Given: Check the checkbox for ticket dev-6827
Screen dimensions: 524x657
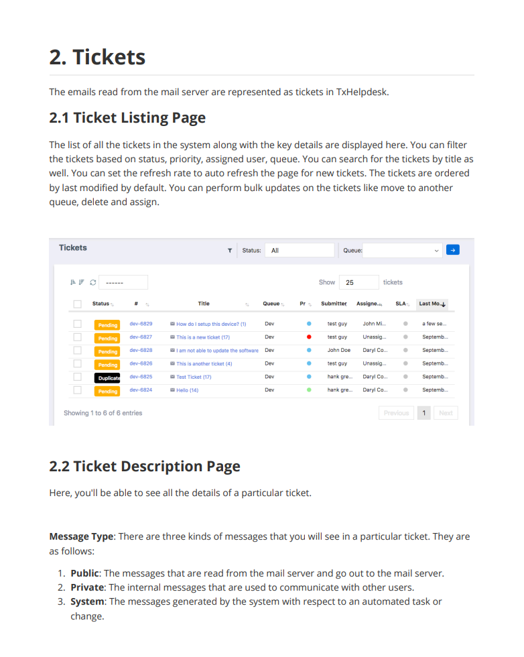Looking at the screenshot, I should pos(78,337).
